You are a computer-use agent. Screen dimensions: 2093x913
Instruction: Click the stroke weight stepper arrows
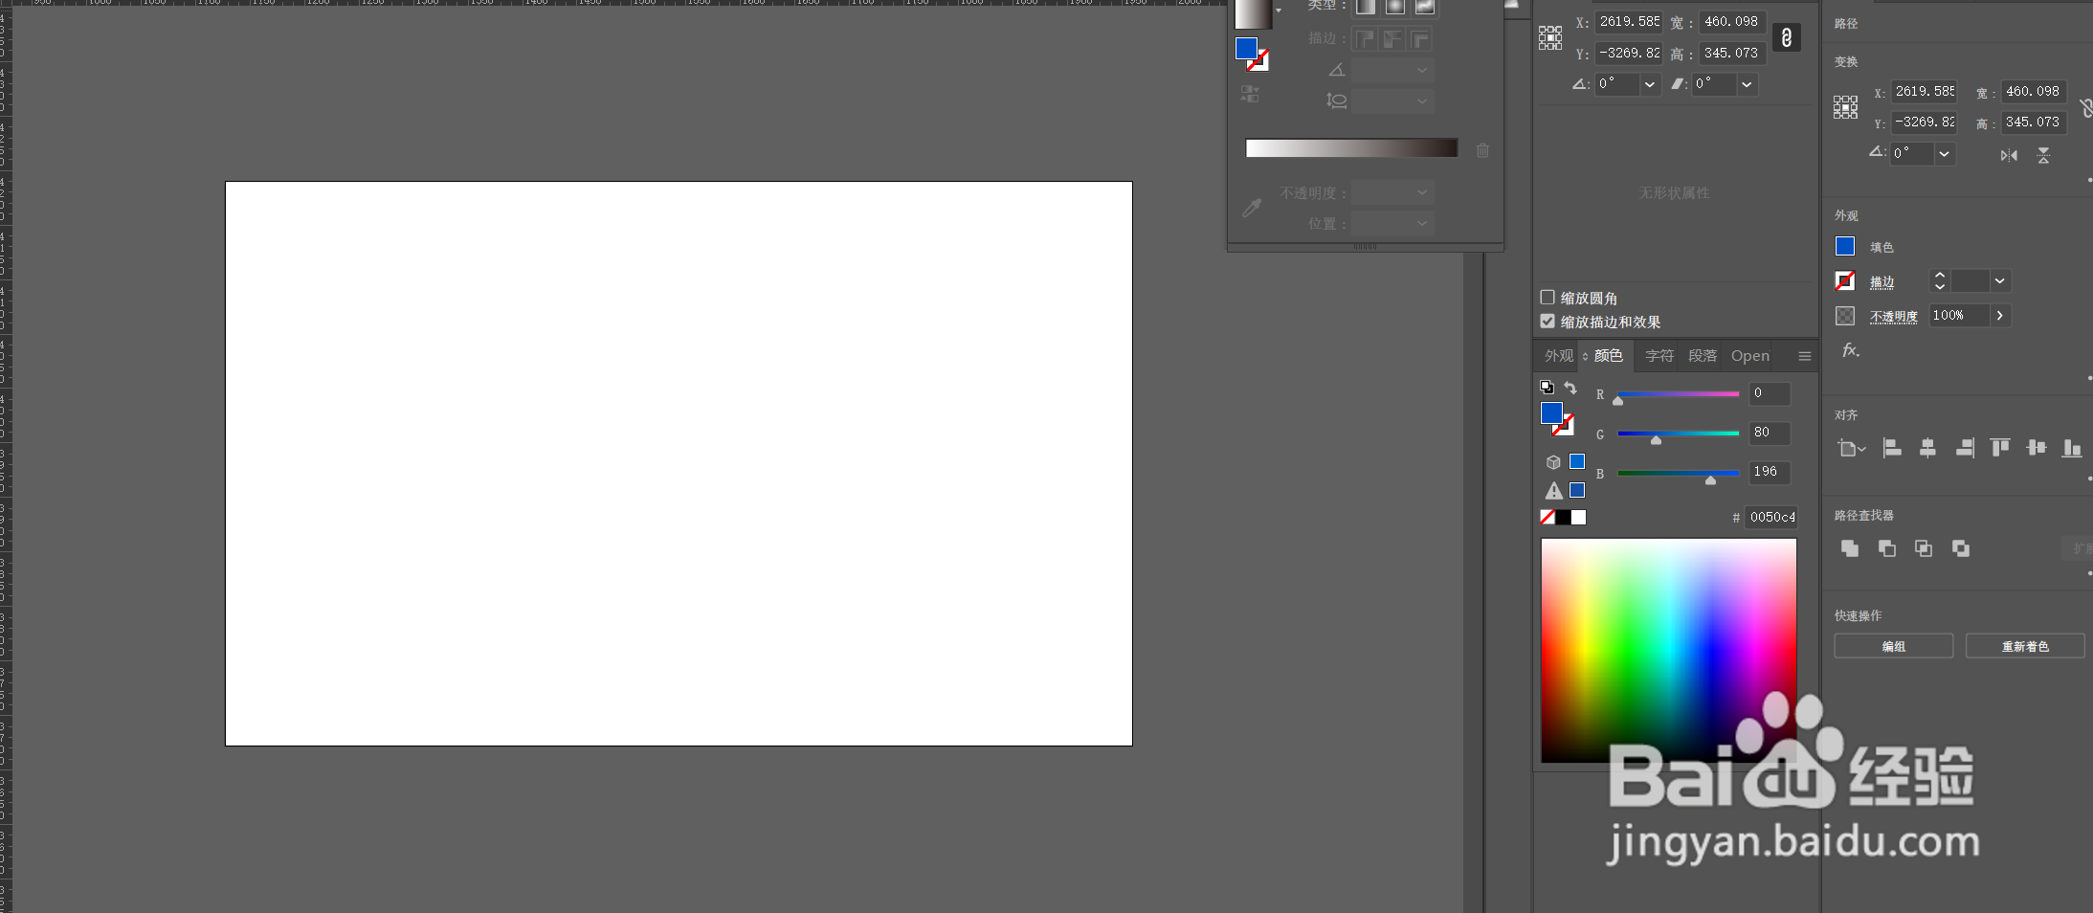[1939, 280]
